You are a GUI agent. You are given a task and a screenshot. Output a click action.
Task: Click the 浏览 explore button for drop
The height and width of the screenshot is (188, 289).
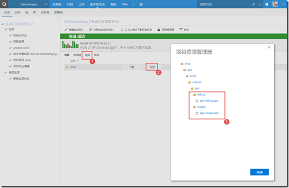(152, 67)
